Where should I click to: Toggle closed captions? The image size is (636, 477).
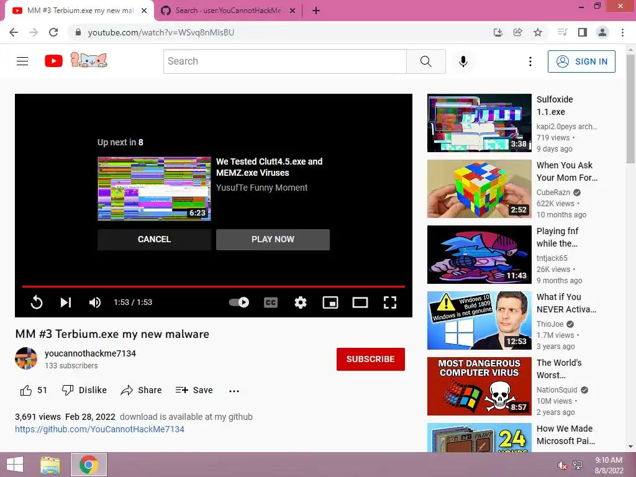(x=271, y=302)
